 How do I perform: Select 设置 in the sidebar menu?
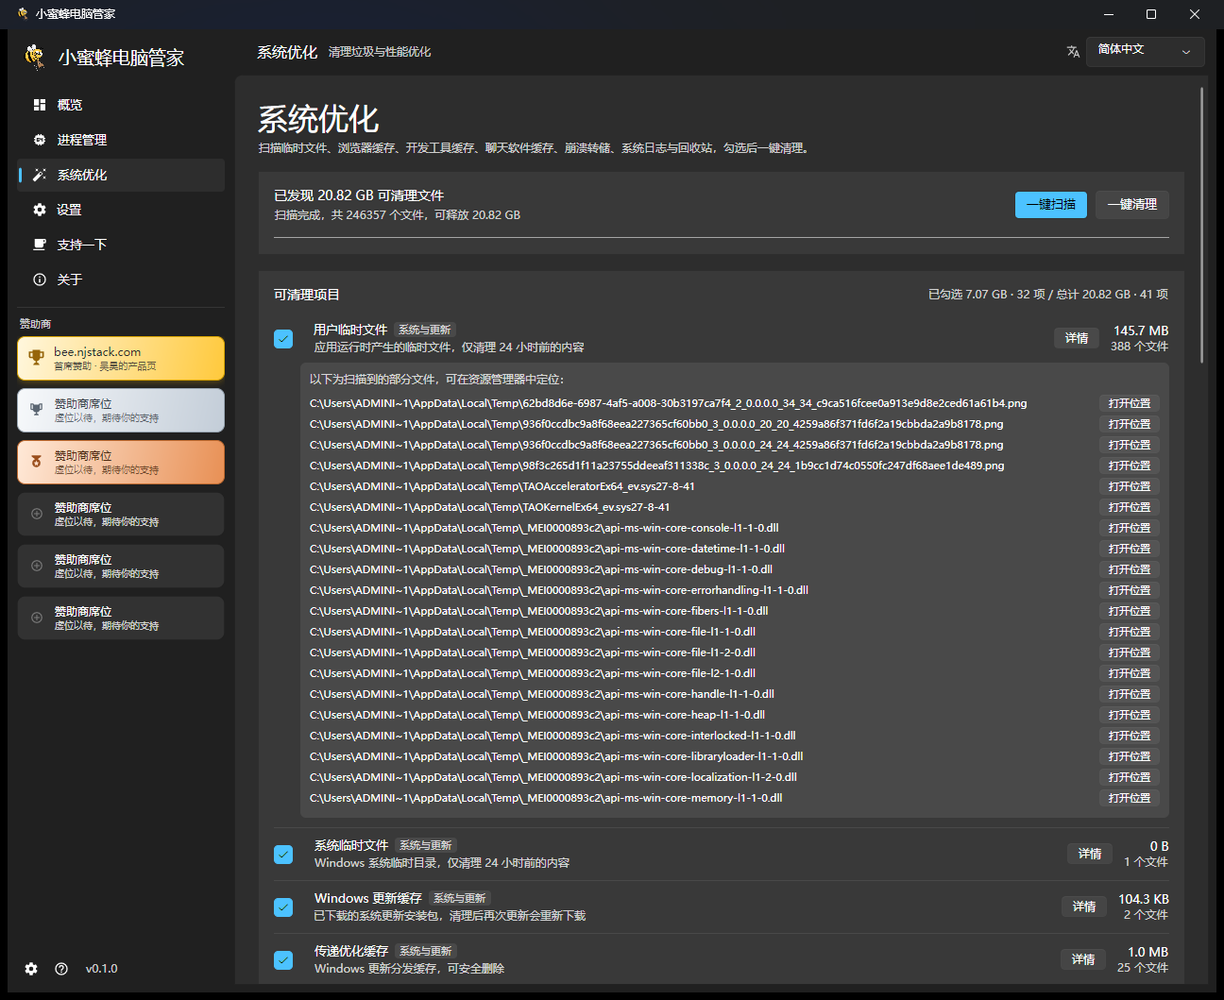coord(121,210)
